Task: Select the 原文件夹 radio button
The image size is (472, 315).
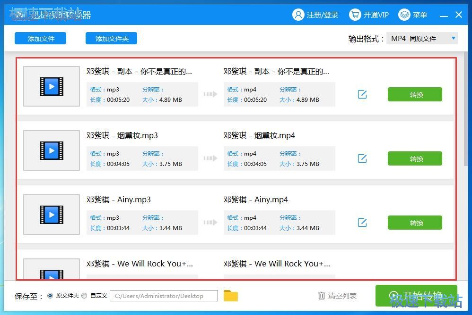Action: pos(50,296)
